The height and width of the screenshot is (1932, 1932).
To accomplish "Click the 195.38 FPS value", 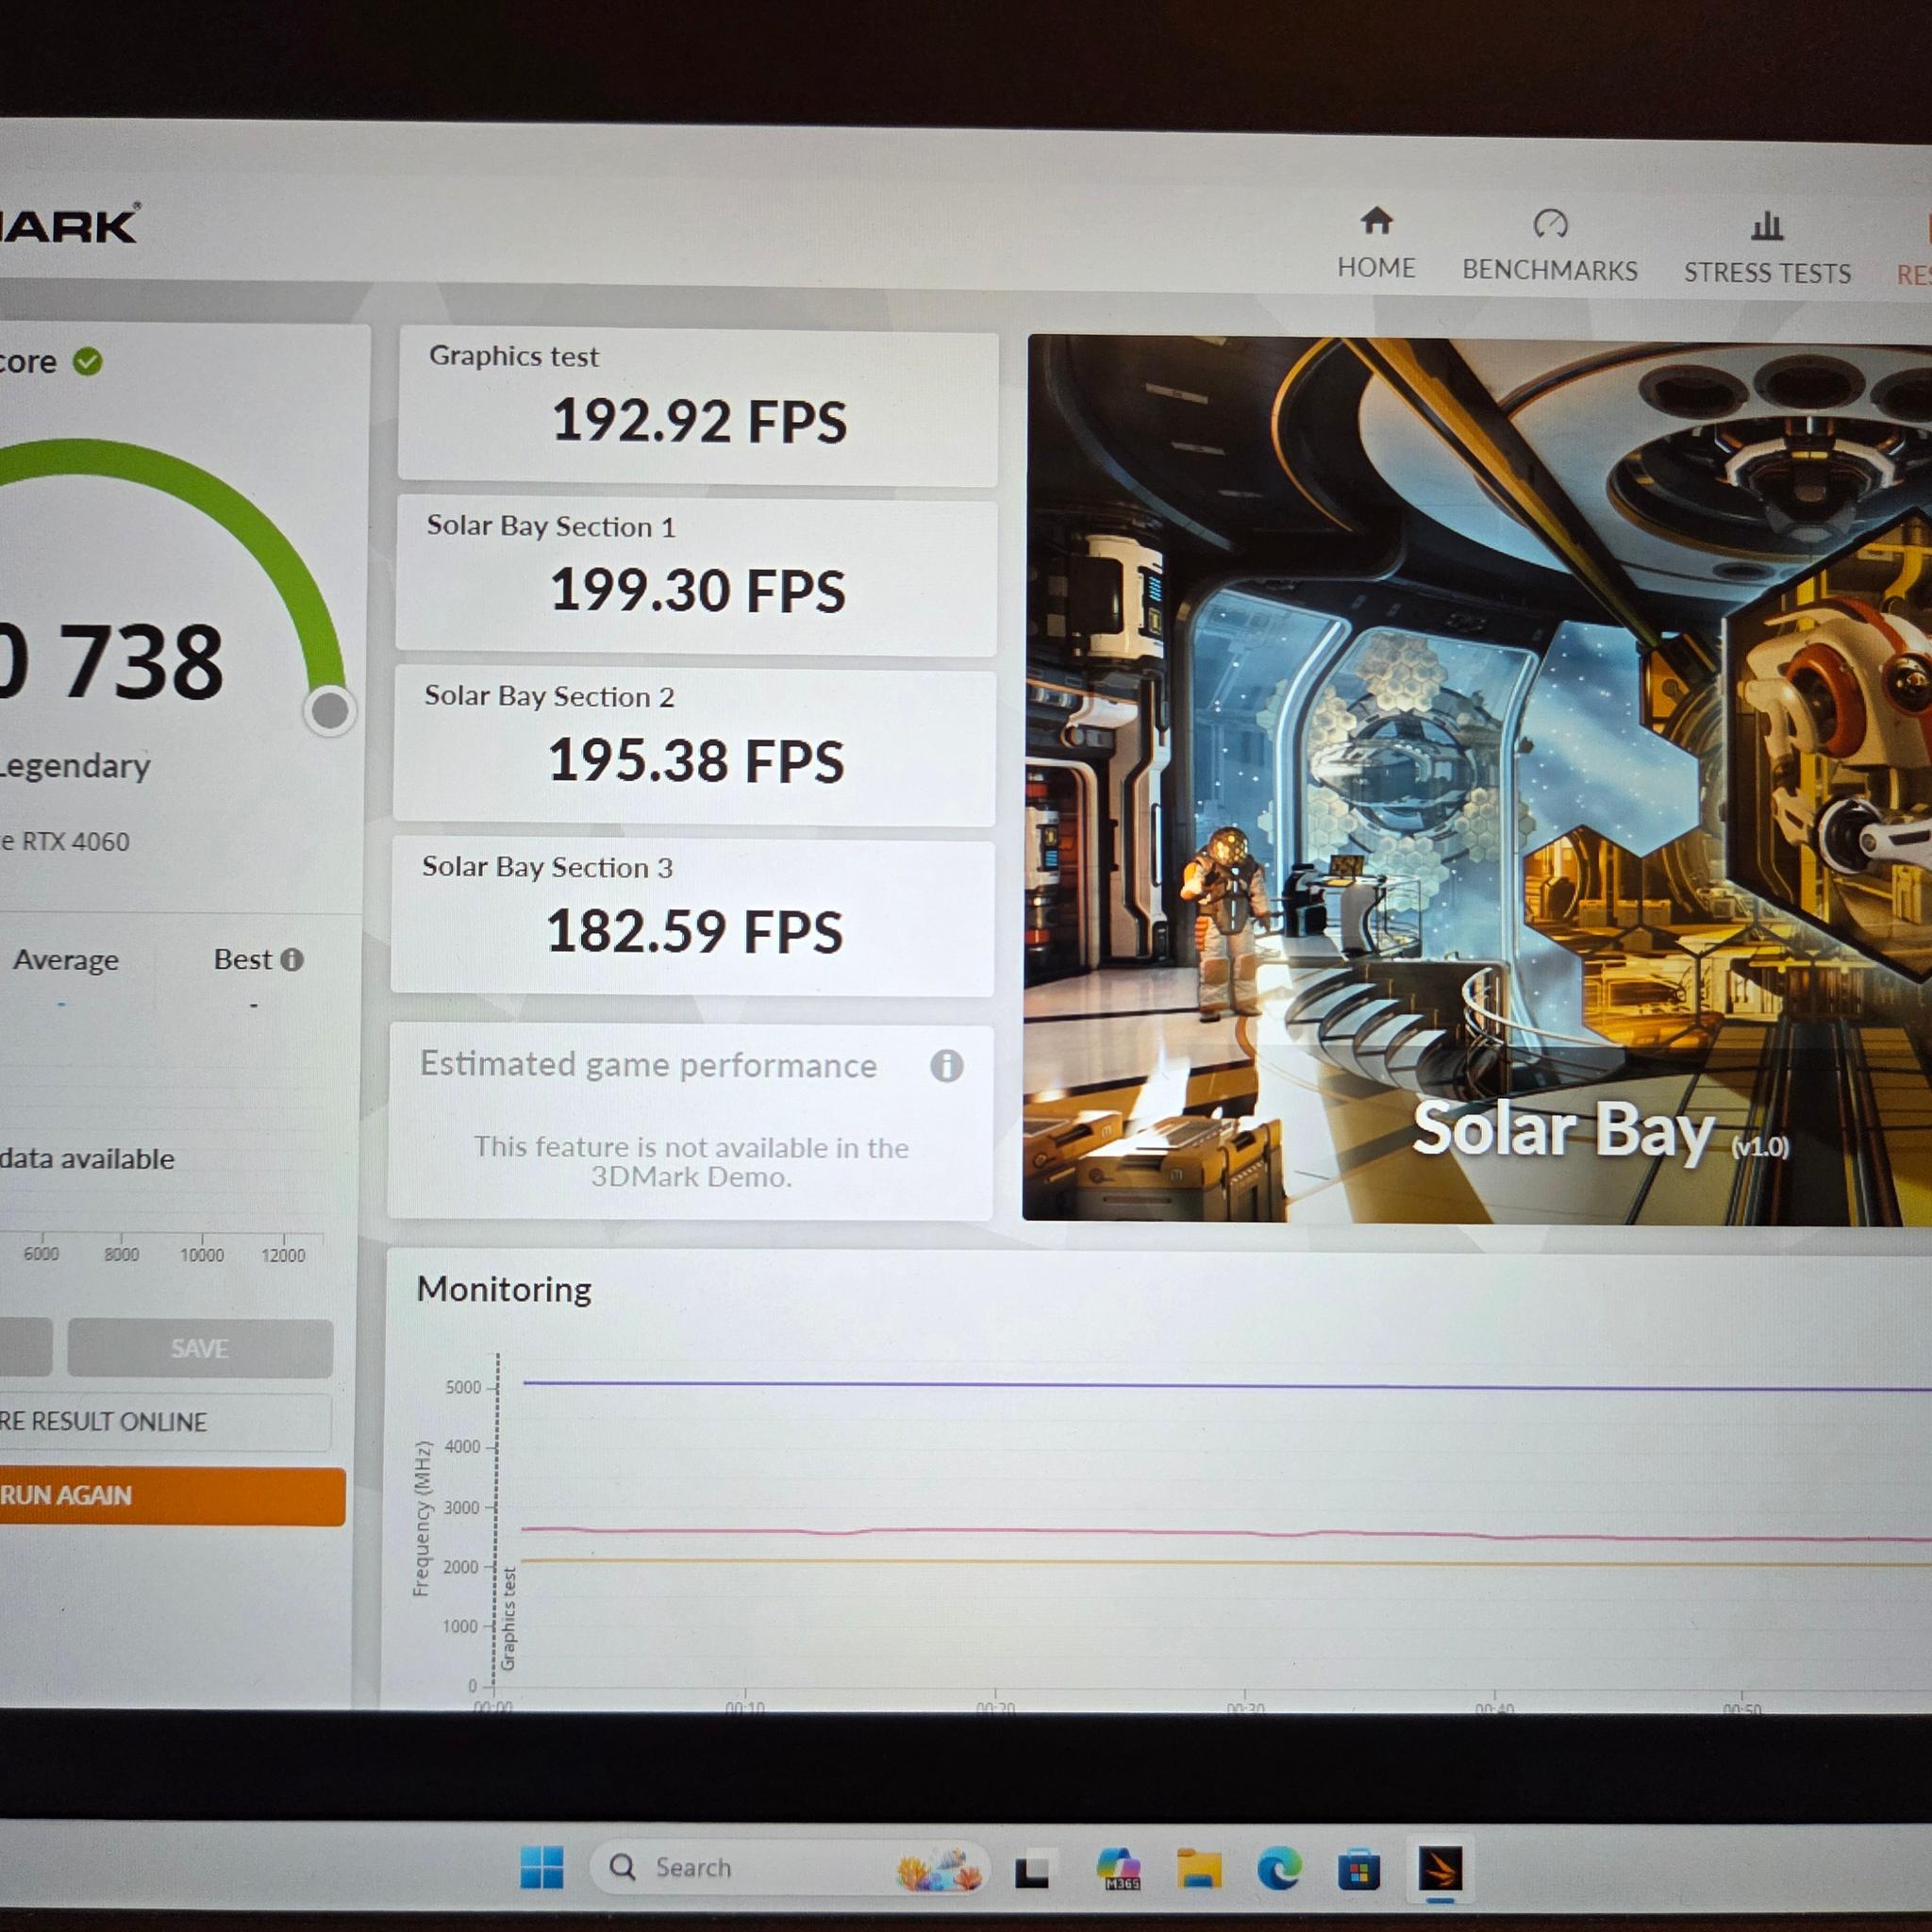I will tap(696, 761).
